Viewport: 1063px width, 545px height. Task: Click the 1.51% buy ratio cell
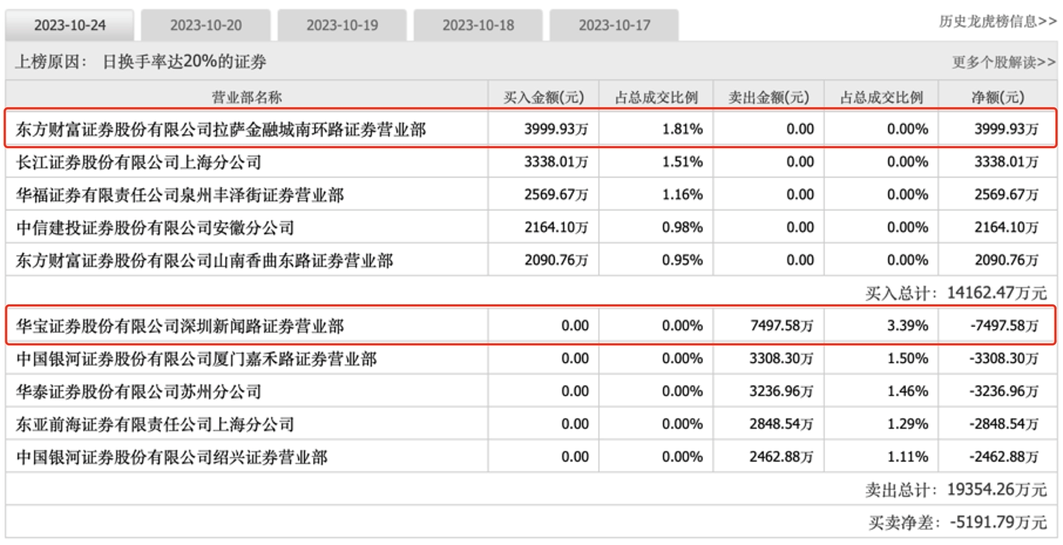682,161
